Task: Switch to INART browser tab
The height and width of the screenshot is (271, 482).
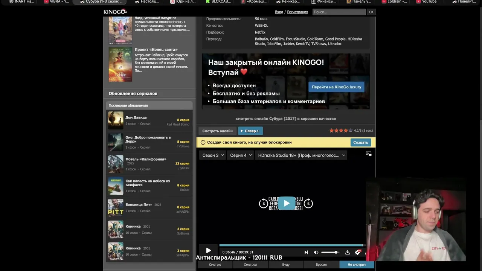Action: 22,2
